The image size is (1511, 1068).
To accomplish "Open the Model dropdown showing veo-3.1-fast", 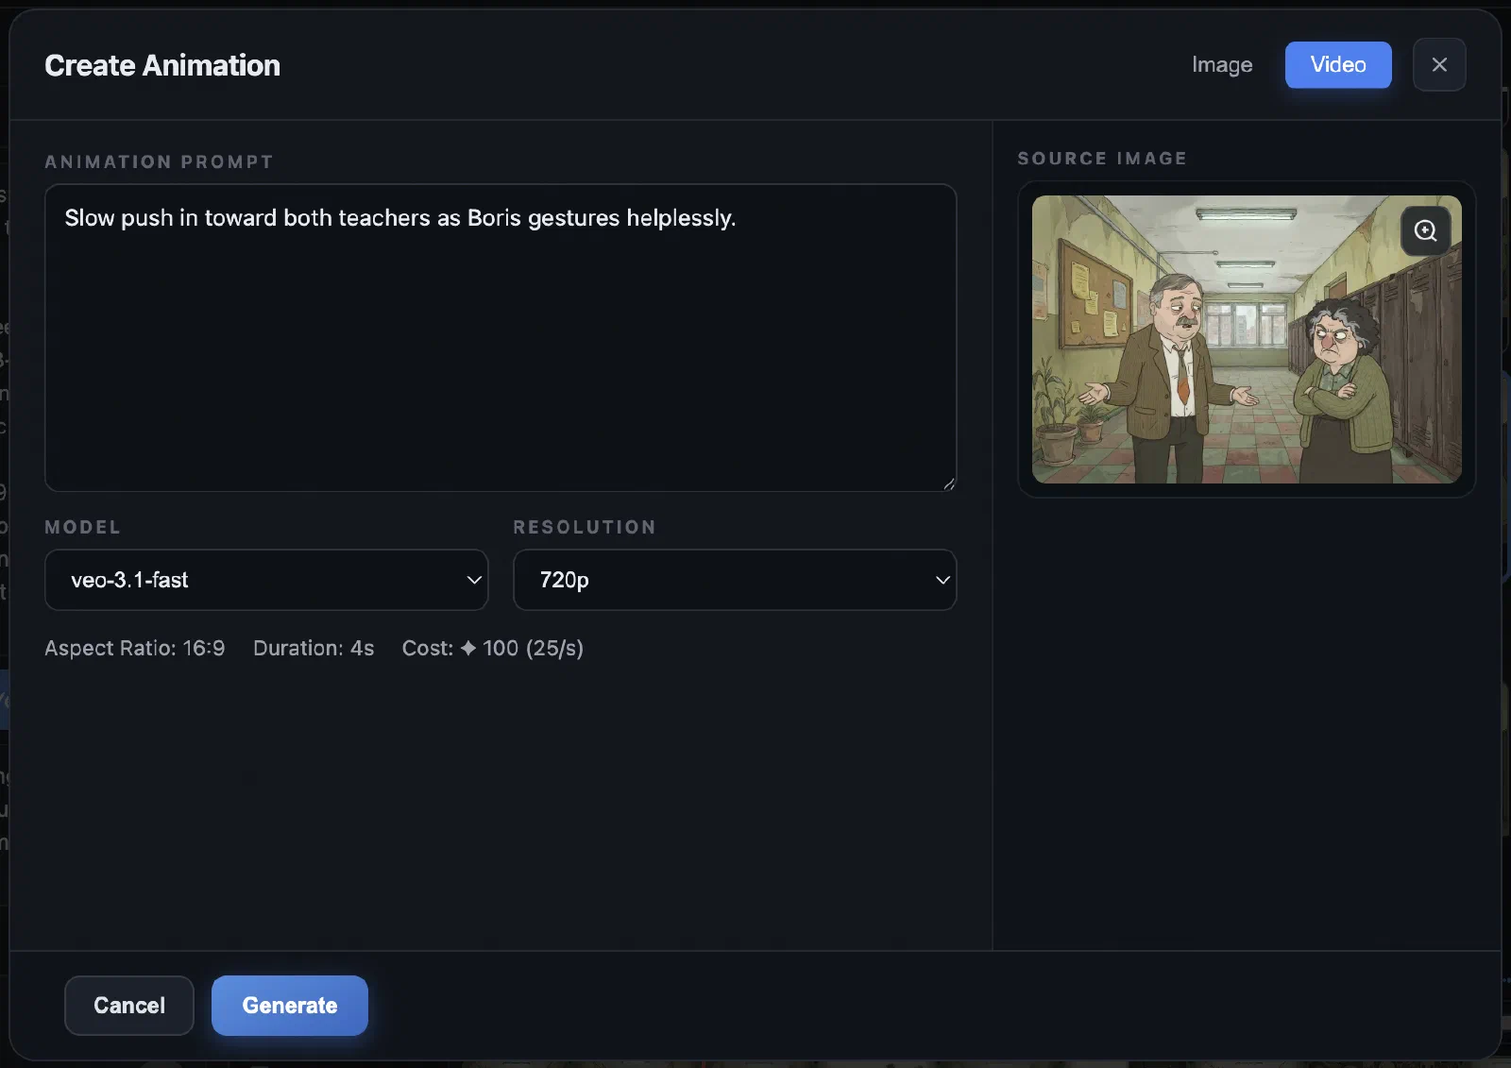I will coord(266,580).
